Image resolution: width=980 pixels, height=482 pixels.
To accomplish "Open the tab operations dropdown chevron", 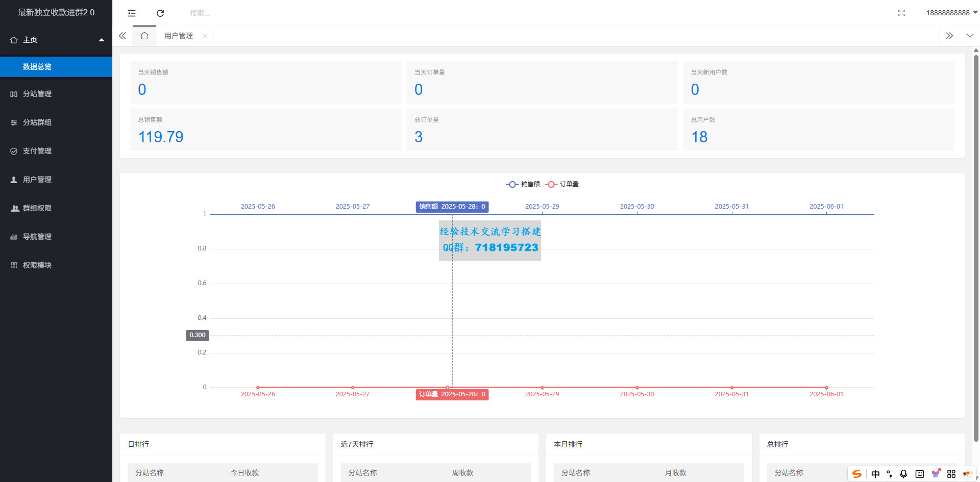I will [970, 36].
